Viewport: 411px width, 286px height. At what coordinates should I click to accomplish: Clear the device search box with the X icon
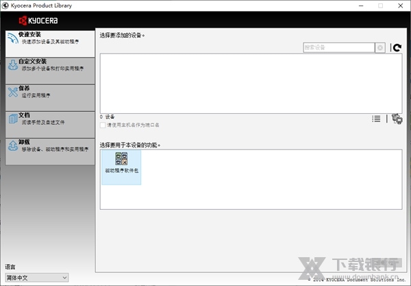click(380, 47)
